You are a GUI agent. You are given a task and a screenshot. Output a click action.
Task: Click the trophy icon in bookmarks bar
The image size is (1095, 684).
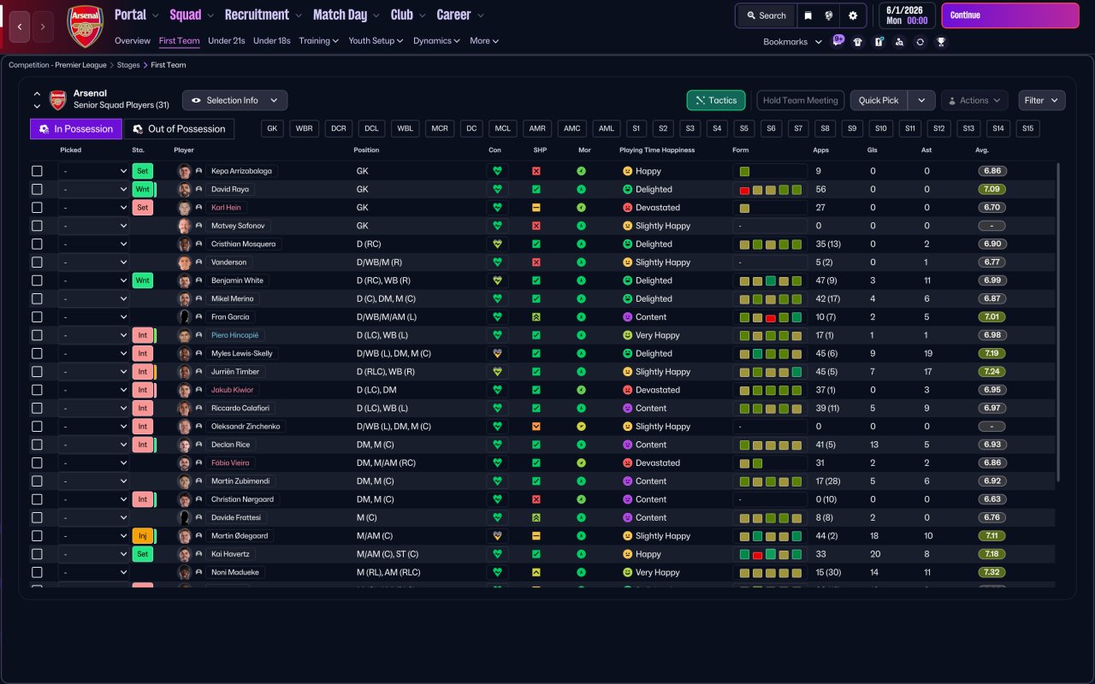click(941, 42)
